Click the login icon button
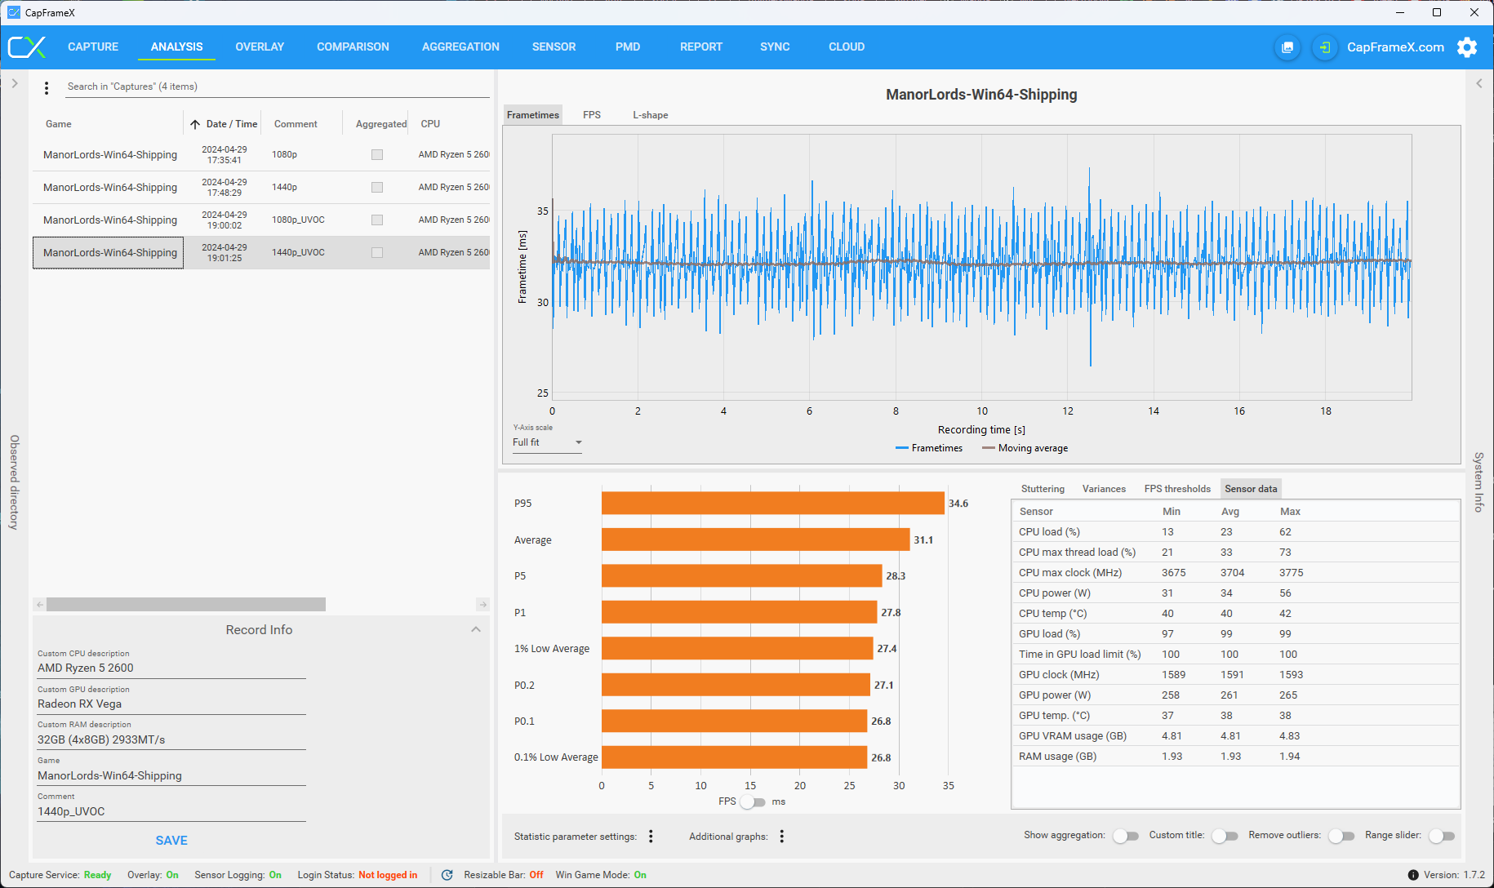 pyautogui.click(x=1324, y=47)
